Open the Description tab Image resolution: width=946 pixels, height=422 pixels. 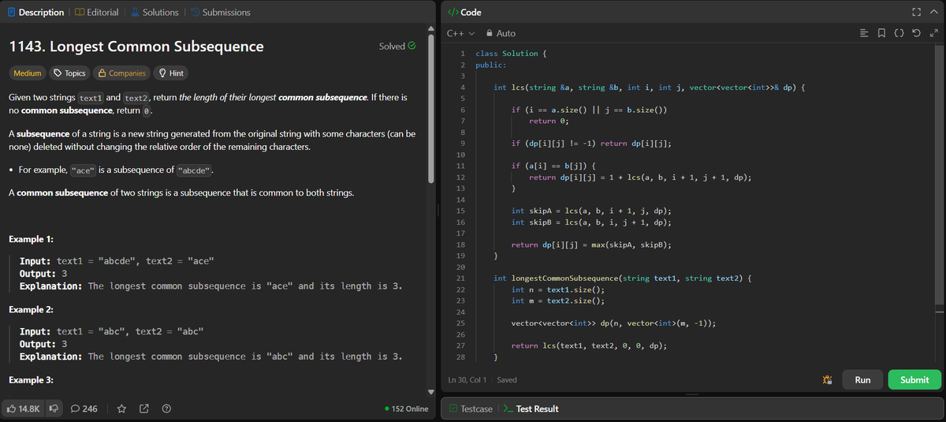pos(35,12)
